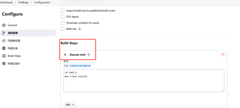This screenshot has width=240, height=108.
Task: Click the 构建触发器 clock icon
Action: (4, 41)
